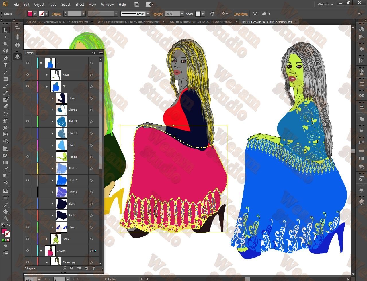
Task: Select the Column Graph tool
Action: click(x=6, y=191)
